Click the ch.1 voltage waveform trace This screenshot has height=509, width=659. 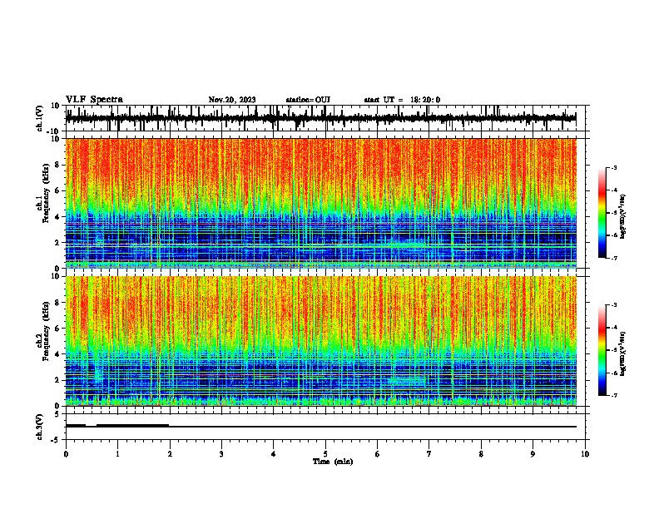(320, 118)
